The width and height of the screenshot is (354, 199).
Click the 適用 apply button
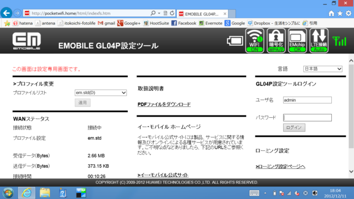click(x=82, y=103)
